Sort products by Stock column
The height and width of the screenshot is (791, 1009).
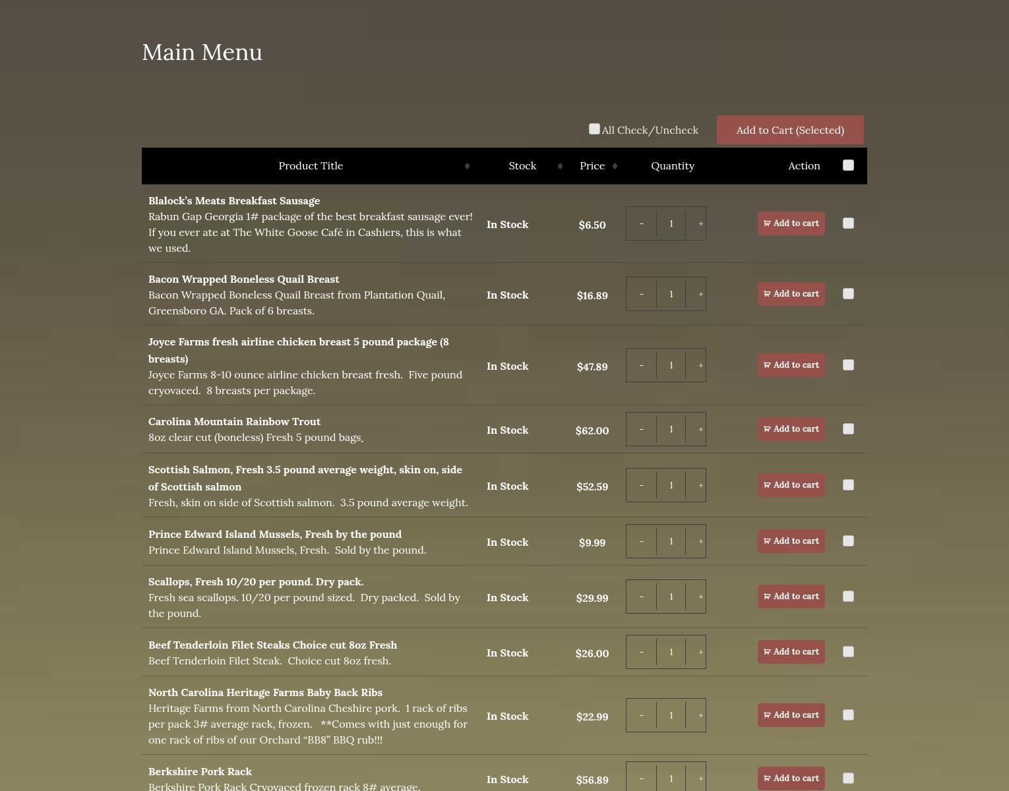point(522,166)
